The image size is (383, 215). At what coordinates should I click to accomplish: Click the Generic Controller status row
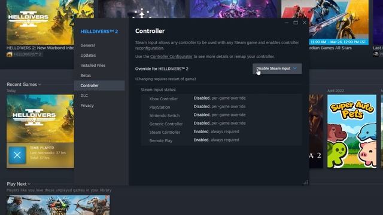(x=221, y=124)
